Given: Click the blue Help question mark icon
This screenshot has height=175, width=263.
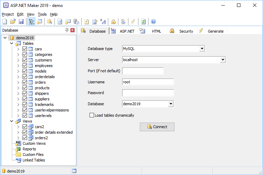Looking at the screenshot, I should point(153,22).
